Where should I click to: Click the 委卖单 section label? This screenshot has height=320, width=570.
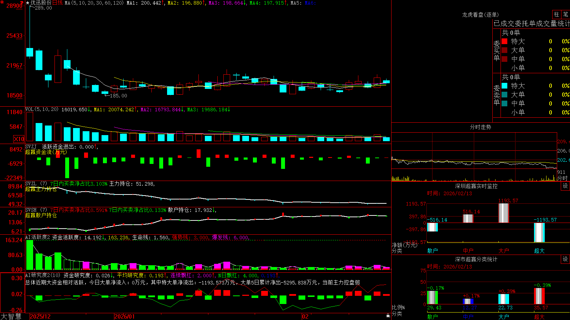497,95
